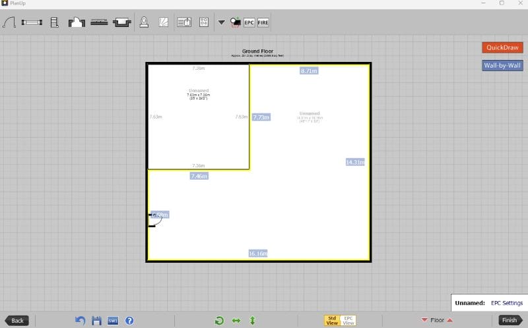Save the floor plan

click(96, 321)
